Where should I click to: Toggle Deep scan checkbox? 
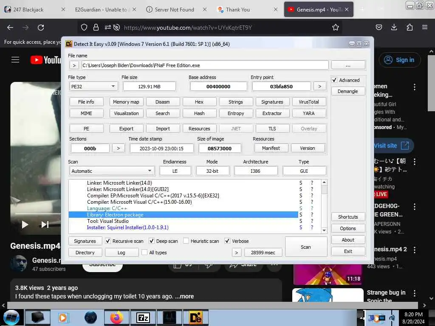(152, 241)
